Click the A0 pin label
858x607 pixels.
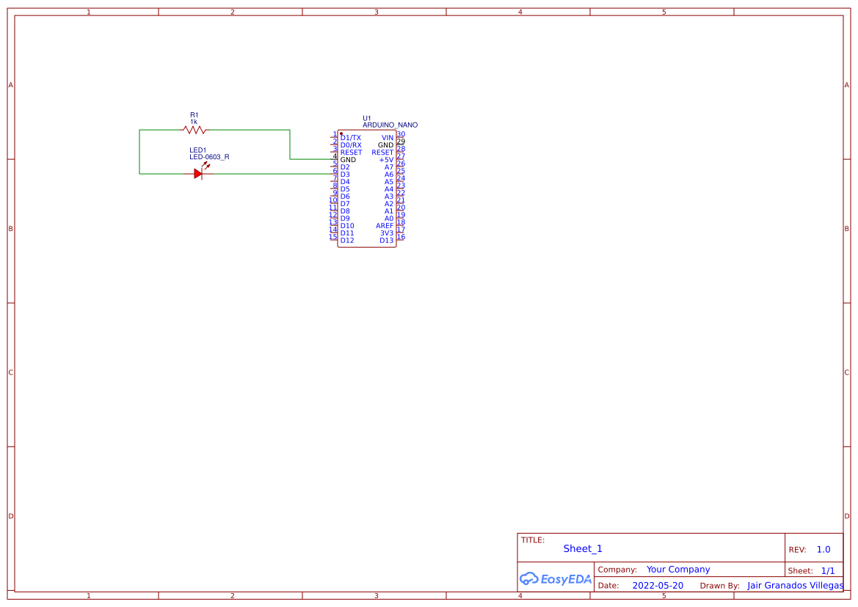[389, 218]
